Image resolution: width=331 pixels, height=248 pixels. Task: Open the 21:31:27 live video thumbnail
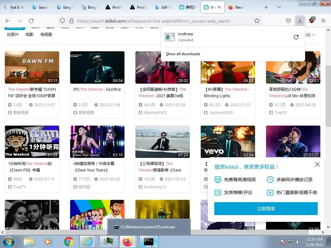293,142
